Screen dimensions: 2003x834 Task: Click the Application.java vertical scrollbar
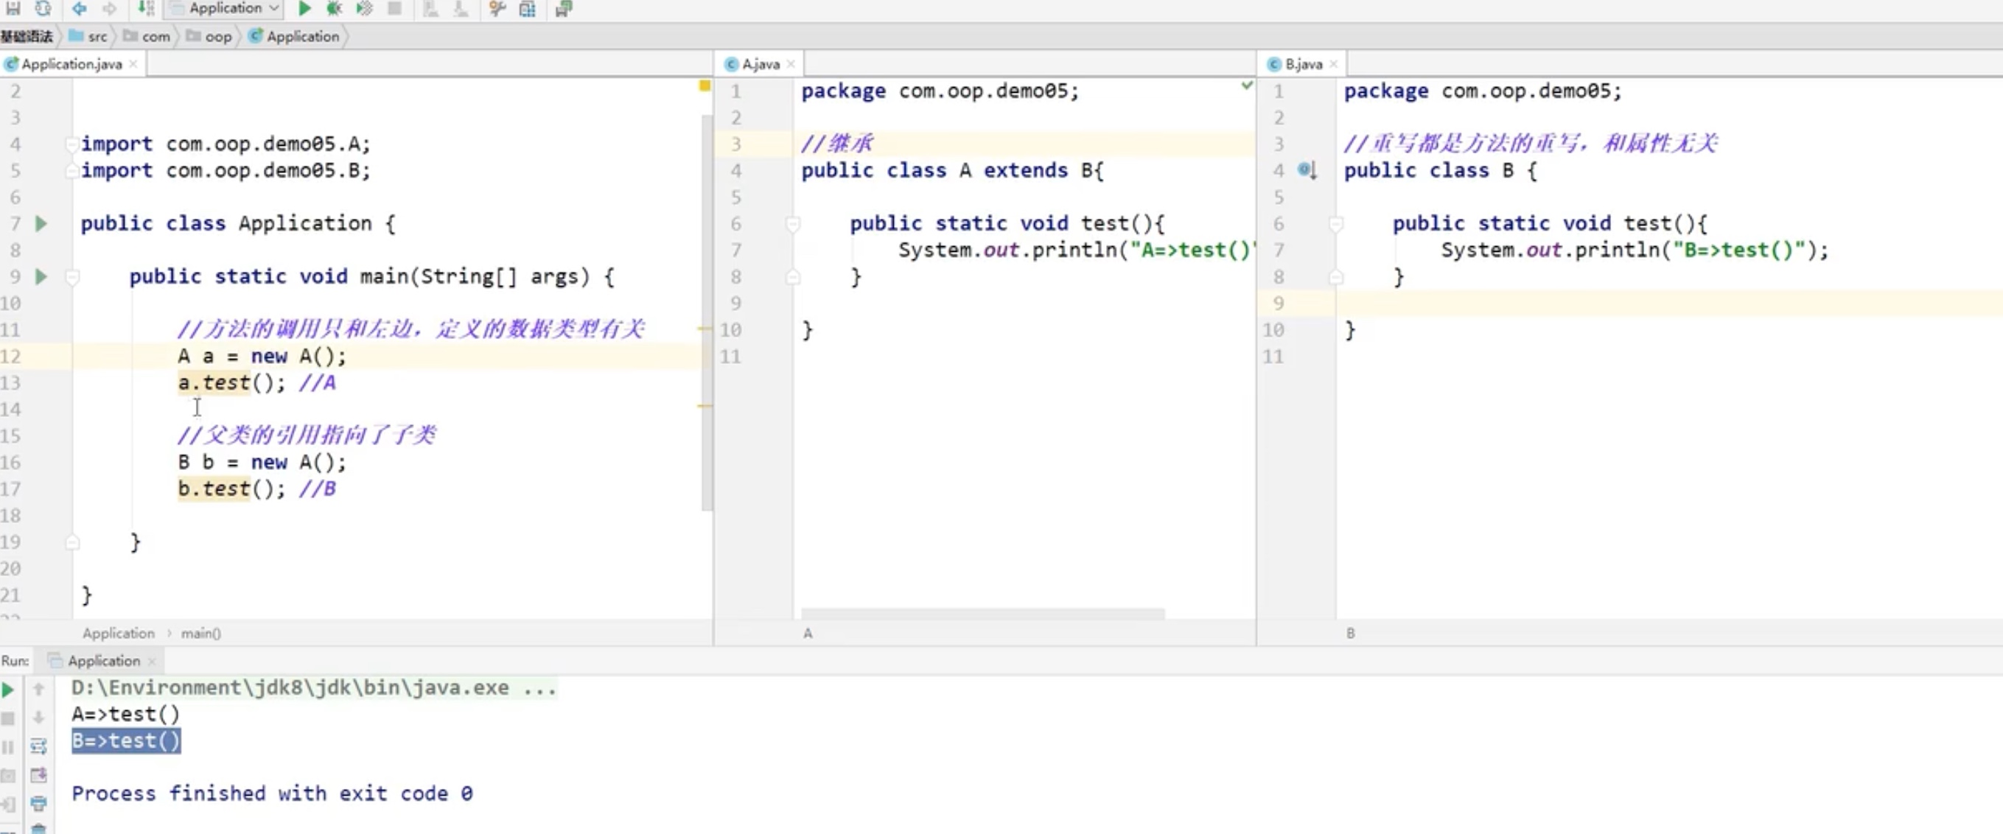point(706,311)
